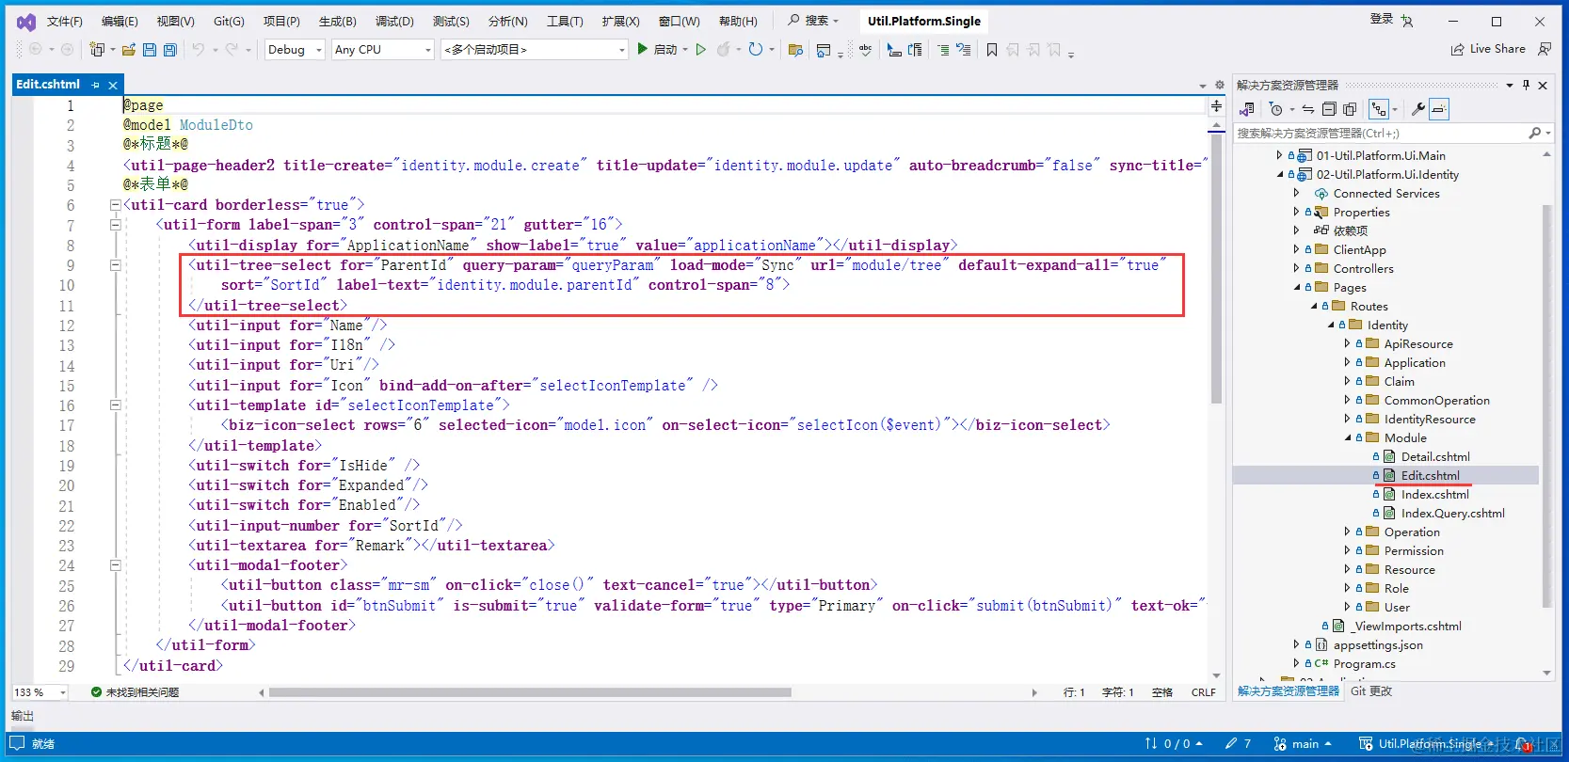The height and width of the screenshot is (762, 1569).
Task: Click the horizontal scrollbar of the editor
Action: click(530, 692)
